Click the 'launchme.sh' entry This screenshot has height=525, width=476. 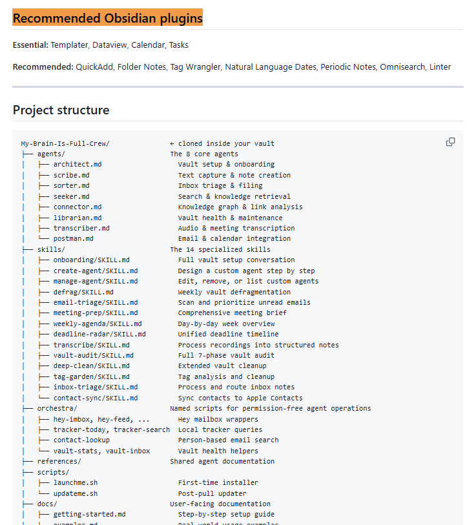(x=76, y=482)
